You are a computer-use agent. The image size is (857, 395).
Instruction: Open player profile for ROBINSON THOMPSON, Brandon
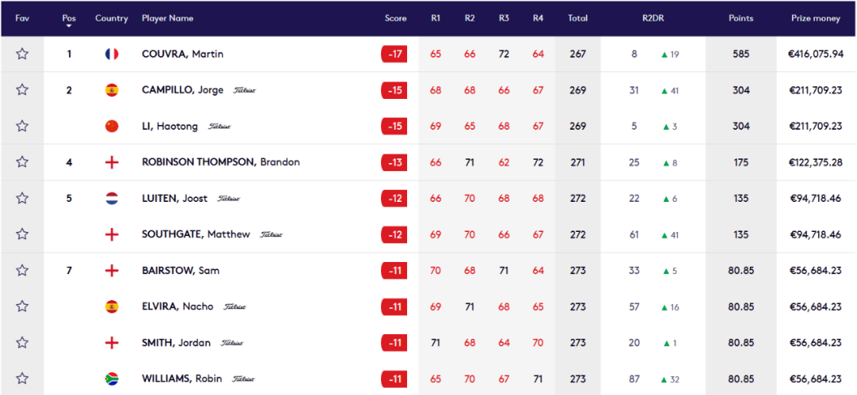[x=221, y=162]
